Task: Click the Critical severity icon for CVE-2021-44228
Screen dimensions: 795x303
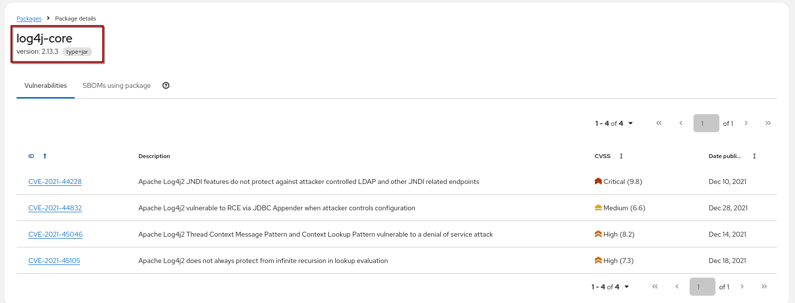Action: click(x=598, y=181)
